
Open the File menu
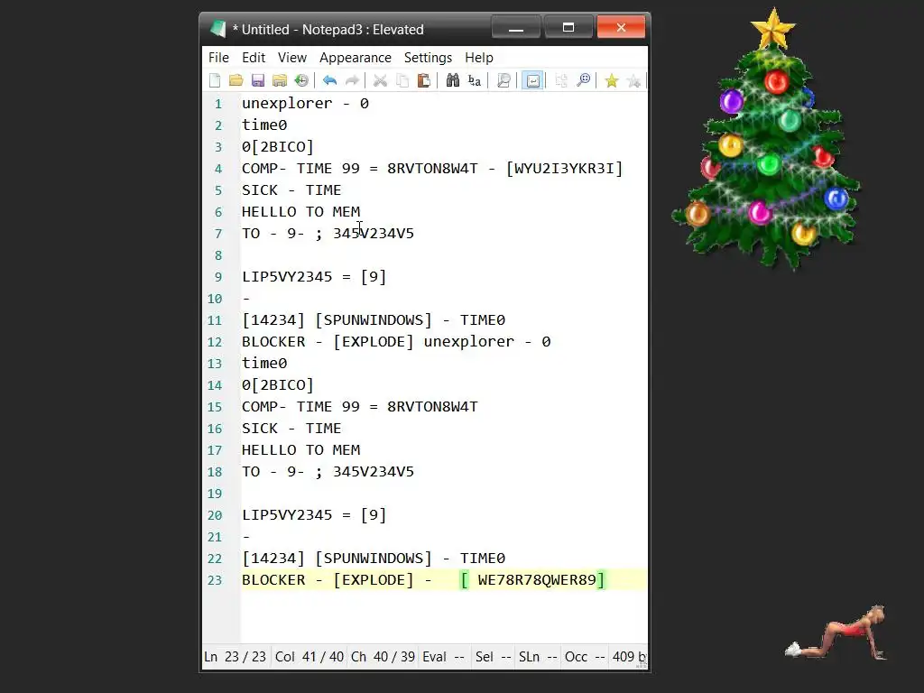click(x=218, y=58)
